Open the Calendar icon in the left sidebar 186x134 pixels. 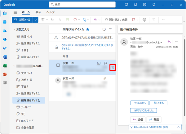[5, 22]
